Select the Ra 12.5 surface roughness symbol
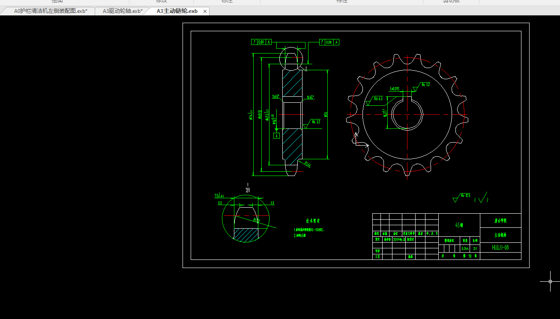This screenshot has width=560, height=319. tap(461, 197)
